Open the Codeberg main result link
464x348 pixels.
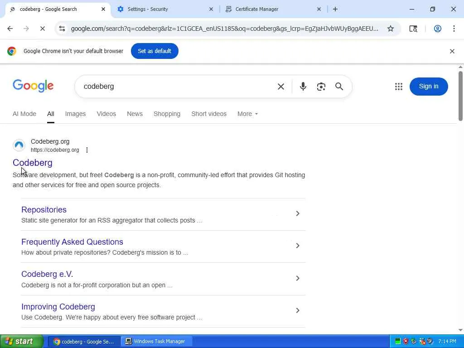point(33,163)
